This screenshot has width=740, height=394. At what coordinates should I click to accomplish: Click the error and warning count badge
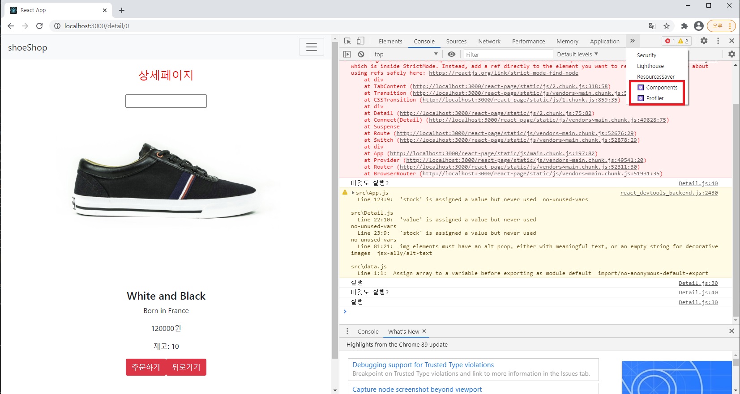click(x=677, y=41)
